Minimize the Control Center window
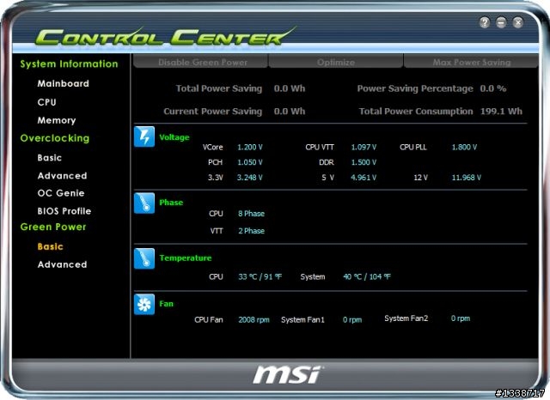550x400 pixels. (501, 22)
